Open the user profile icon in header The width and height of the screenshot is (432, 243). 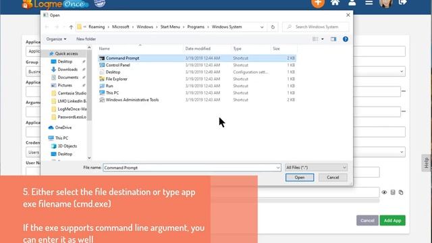pyautogui.click(x=352, y=3)
